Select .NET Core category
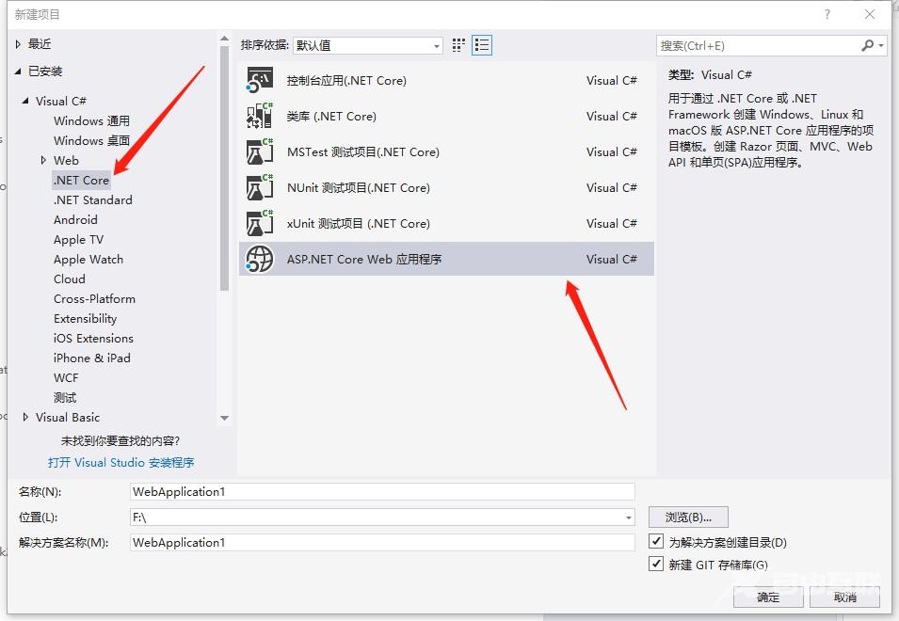This screenshot has width=899, height=621. 81,180
